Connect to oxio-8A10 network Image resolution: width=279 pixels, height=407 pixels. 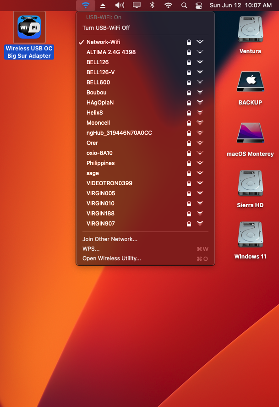point(145,153)
